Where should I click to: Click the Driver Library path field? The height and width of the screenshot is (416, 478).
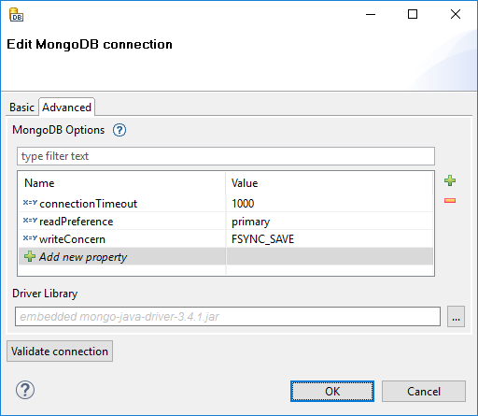coord(228,317)
